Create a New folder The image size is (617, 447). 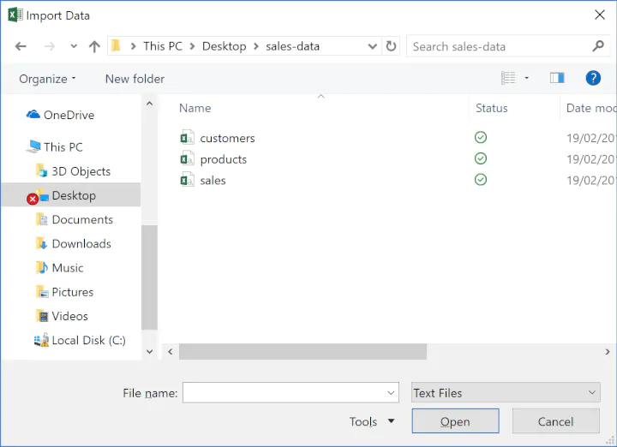point(135,79)
